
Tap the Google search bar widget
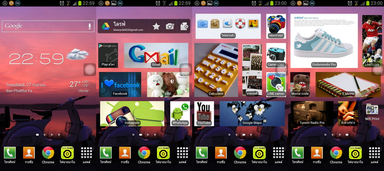click(x=48, y=26)
